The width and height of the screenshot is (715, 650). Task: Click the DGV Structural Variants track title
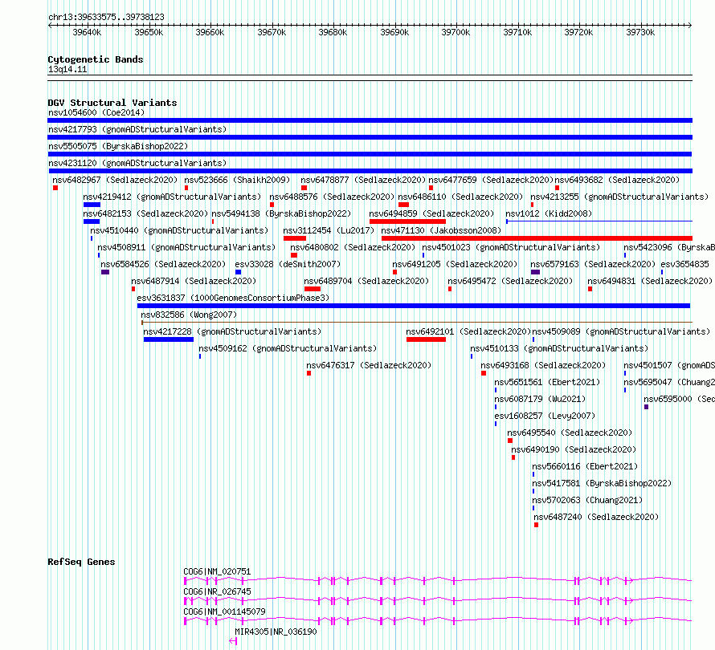(112, 103)
